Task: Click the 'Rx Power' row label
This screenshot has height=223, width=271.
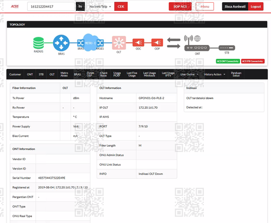Action: click(x=18, y=108)
